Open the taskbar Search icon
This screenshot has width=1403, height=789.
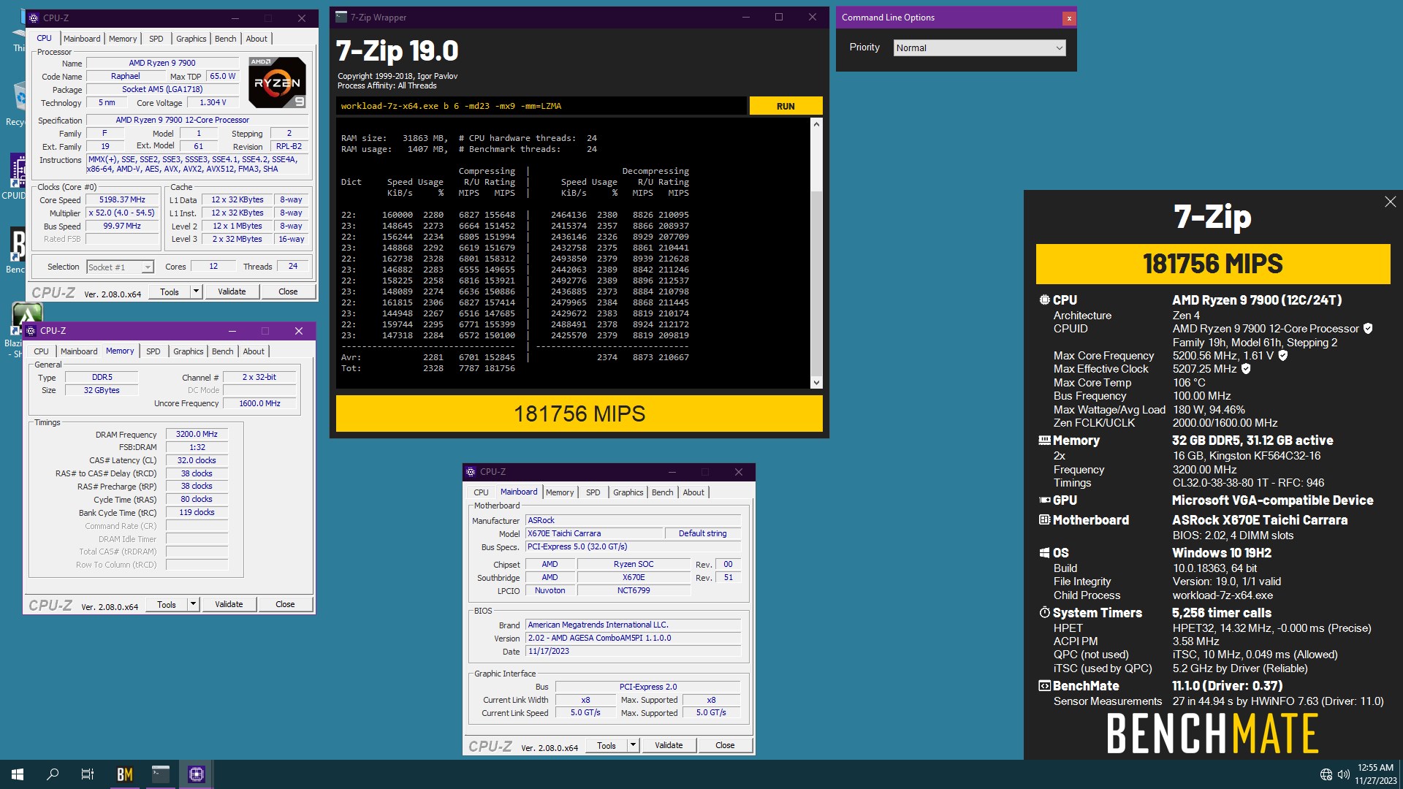(x=53, y=774)
